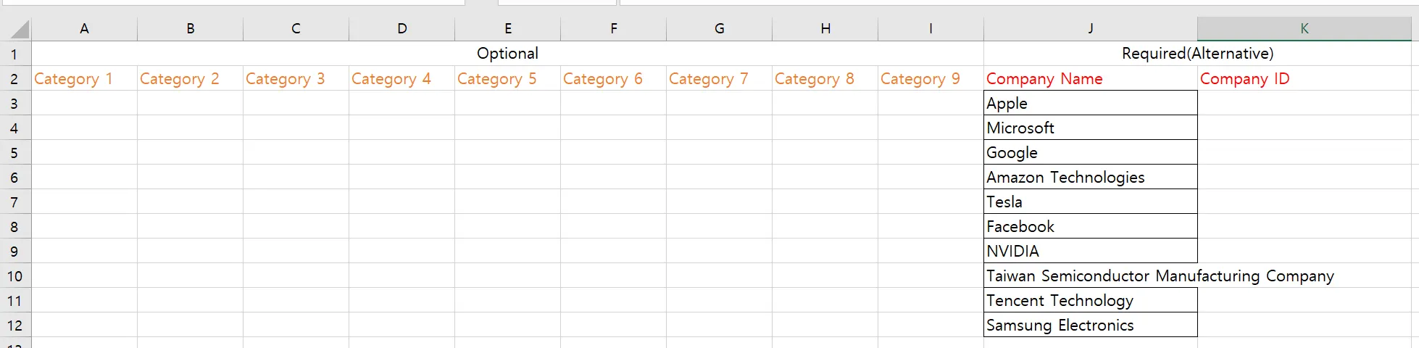The width and height of the screenshot is (1419, 348).
Task: Click the Taiwan Semiconductor Manufacturing Company cell
Action: (x=1091, y=275)
